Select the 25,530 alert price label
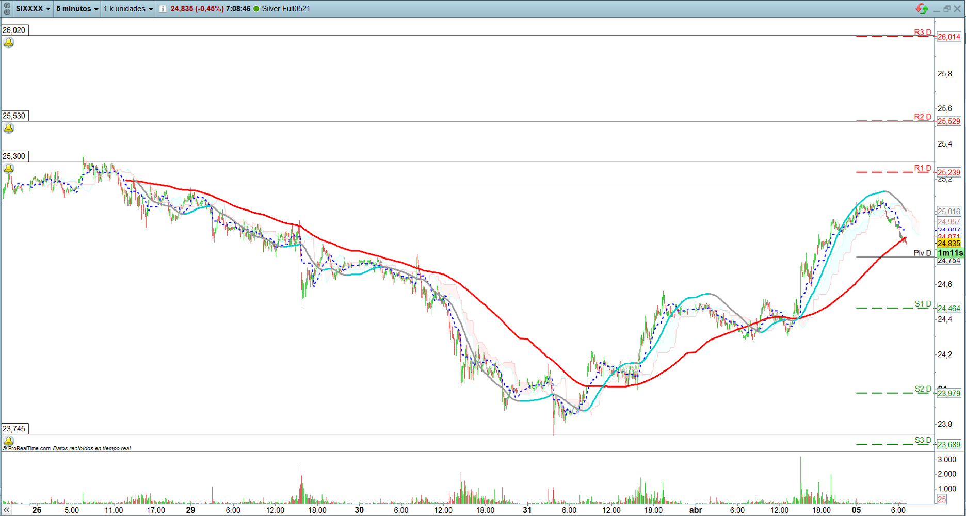966x516 pixels. point(14,116)
